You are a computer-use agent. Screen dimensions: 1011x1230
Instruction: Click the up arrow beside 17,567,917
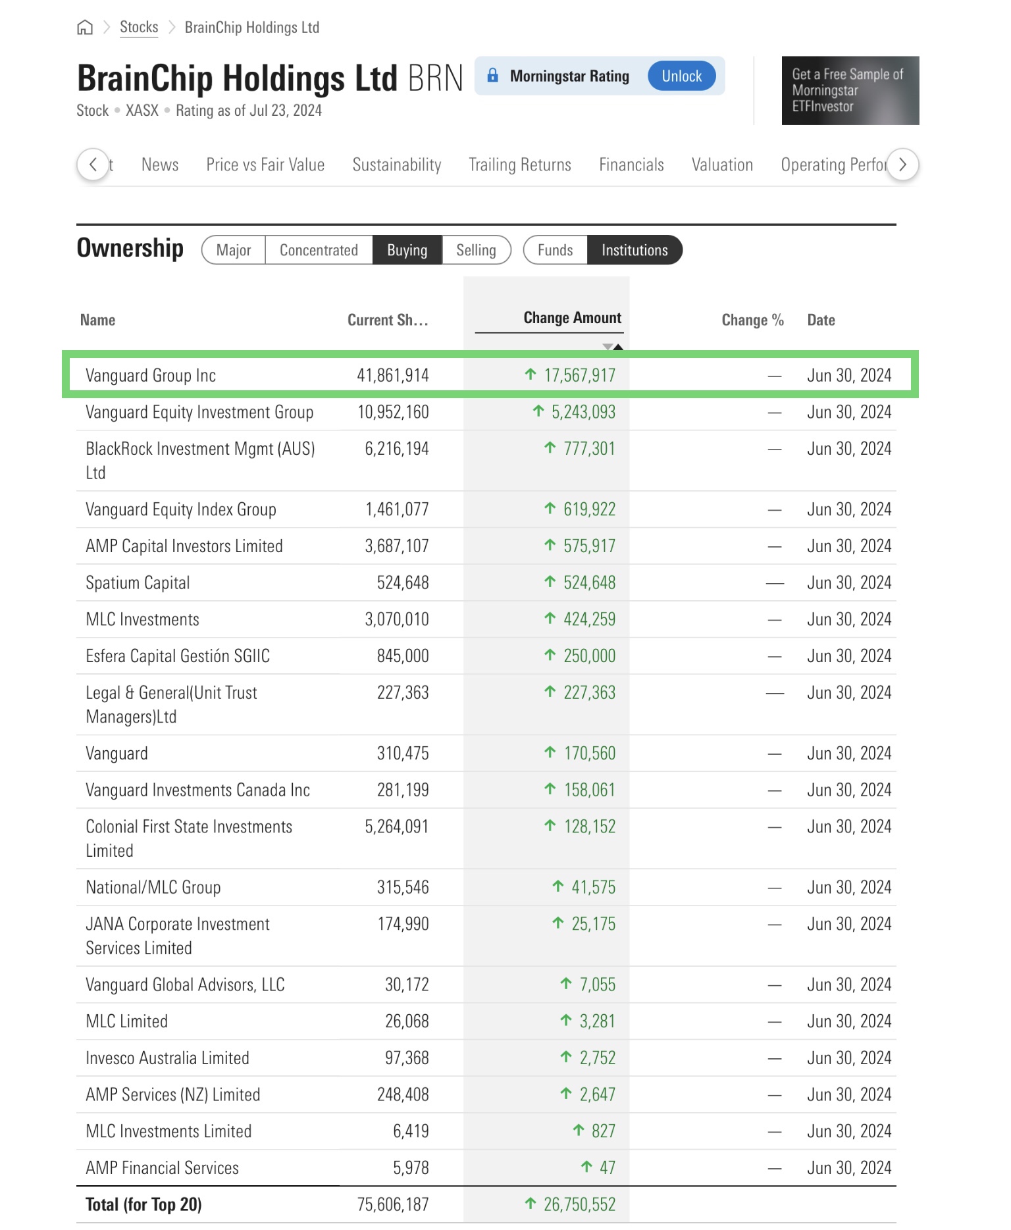coord(531,374)
